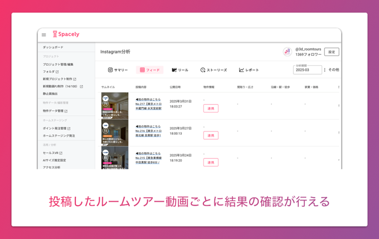379x239 pixels.
Task: Open the No.217 post link
Action: (149, 104)
